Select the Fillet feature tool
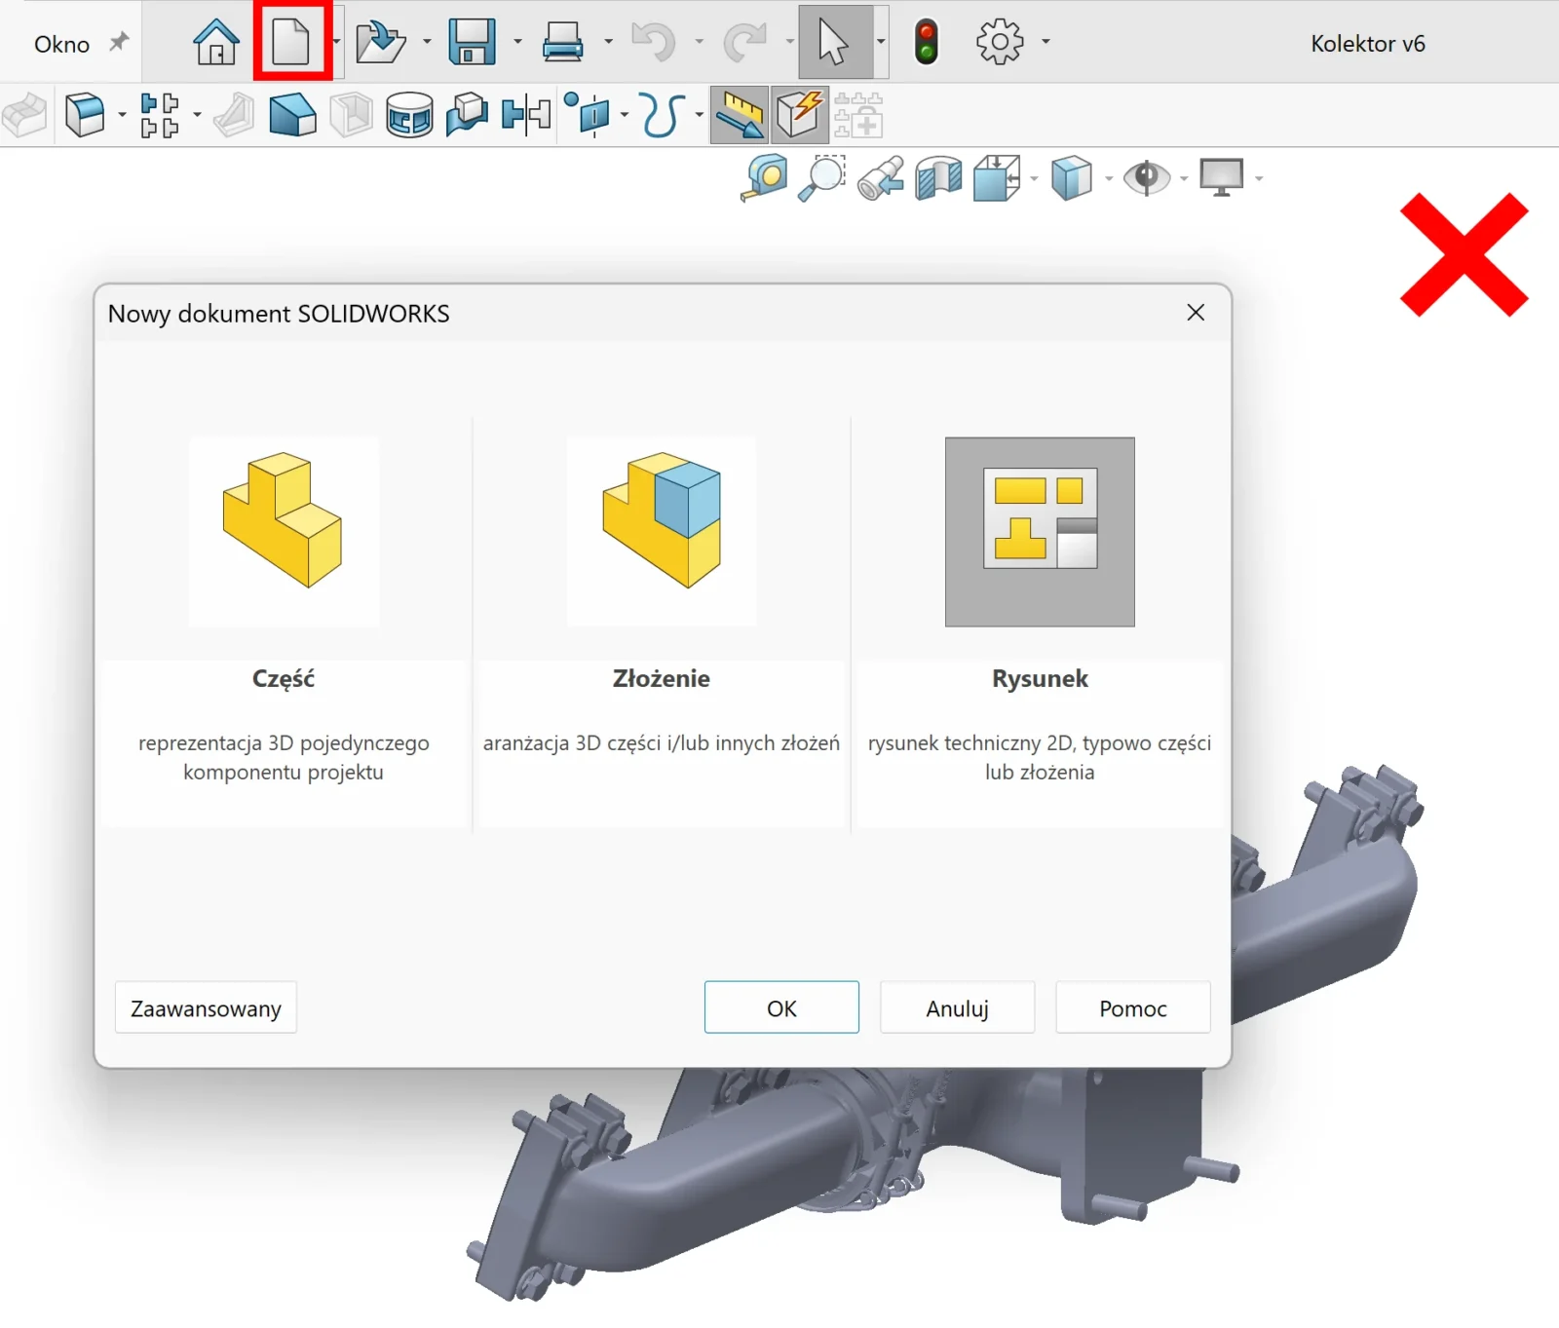The image size is (1559, 1328). click(x=85, y=115)
